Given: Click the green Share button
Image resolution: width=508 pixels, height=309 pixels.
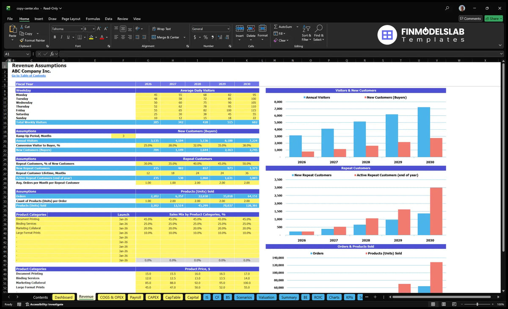Looking at the screenshot, I should pyautogui.click(x=493, y=18).
